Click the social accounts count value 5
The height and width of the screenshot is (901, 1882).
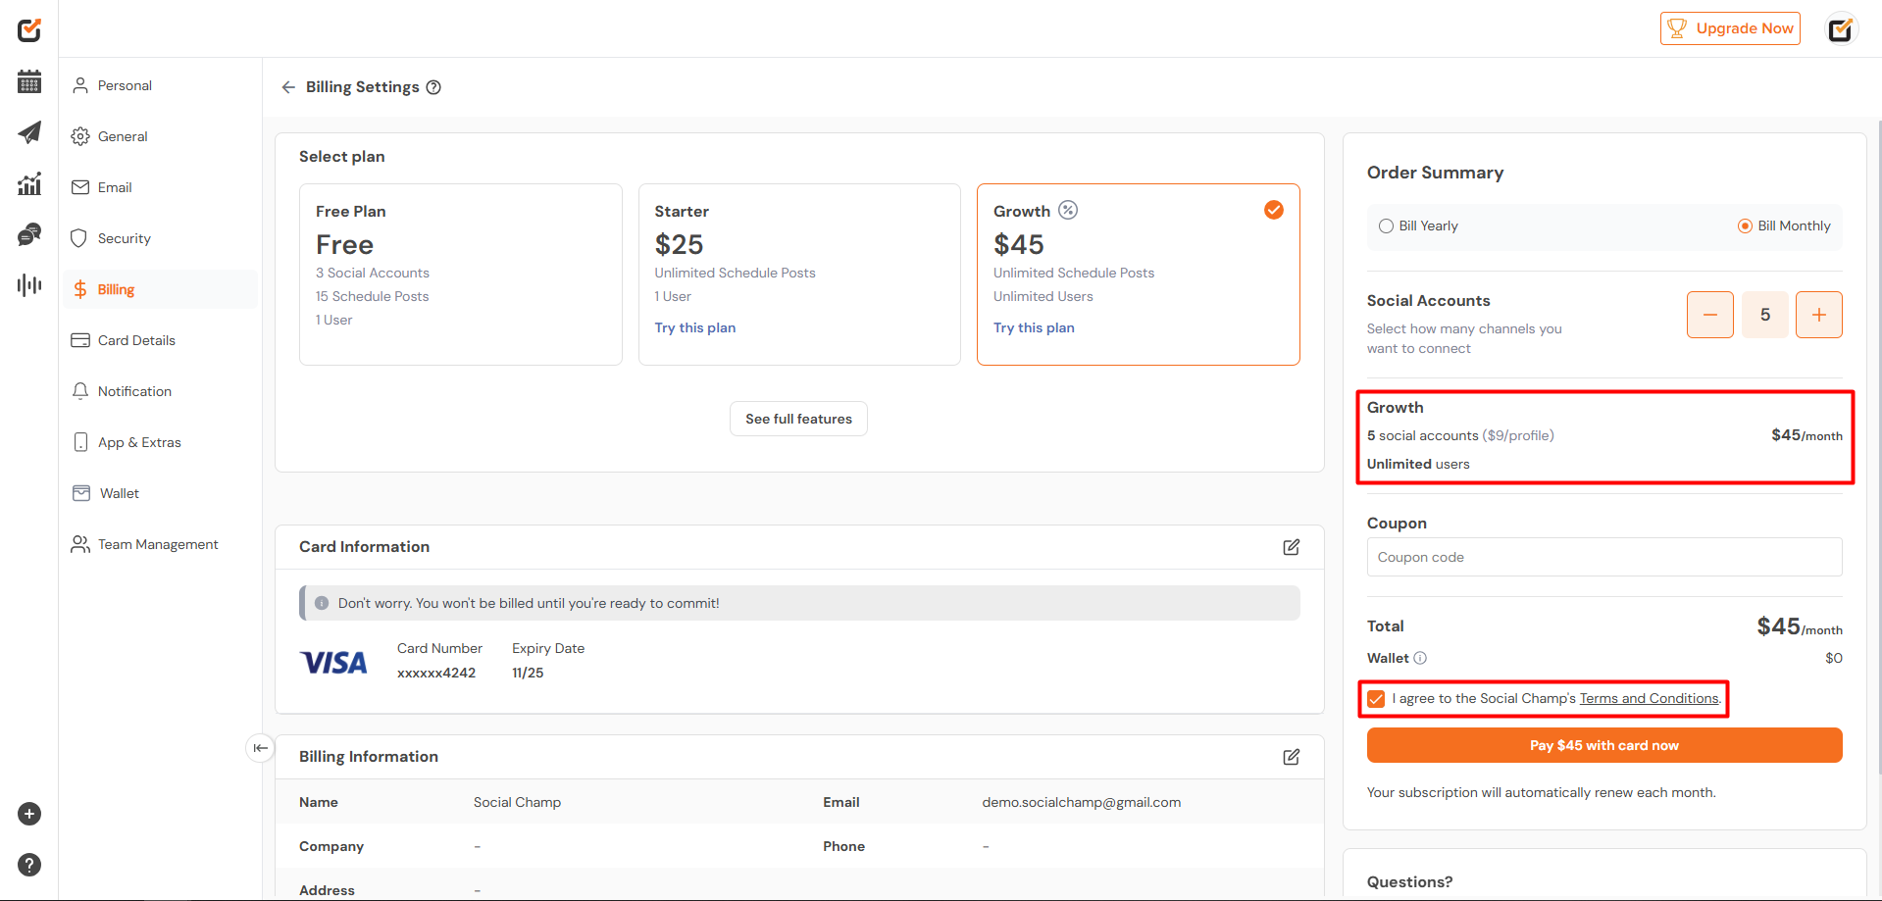pyautogui.click(x=1765, y=315)
